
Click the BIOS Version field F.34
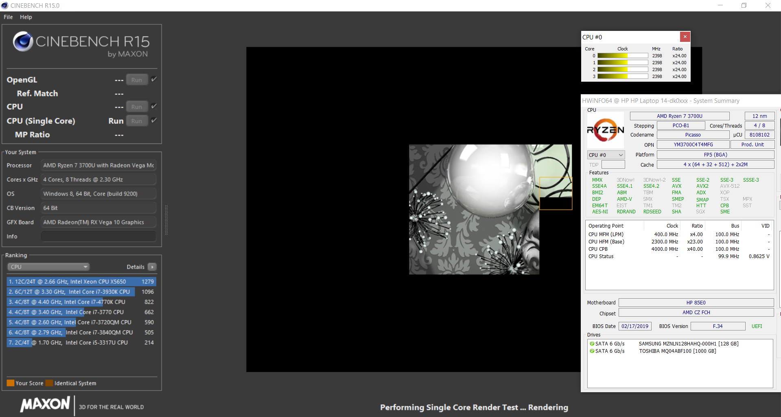coord(718,326)
